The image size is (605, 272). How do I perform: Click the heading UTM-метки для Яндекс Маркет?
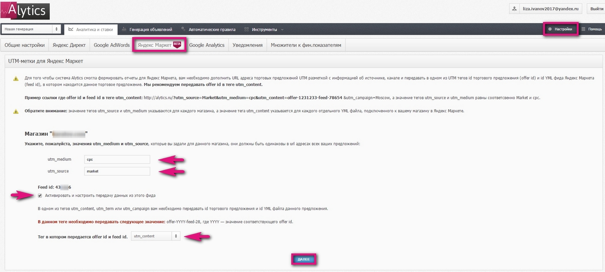pos(46,62)
